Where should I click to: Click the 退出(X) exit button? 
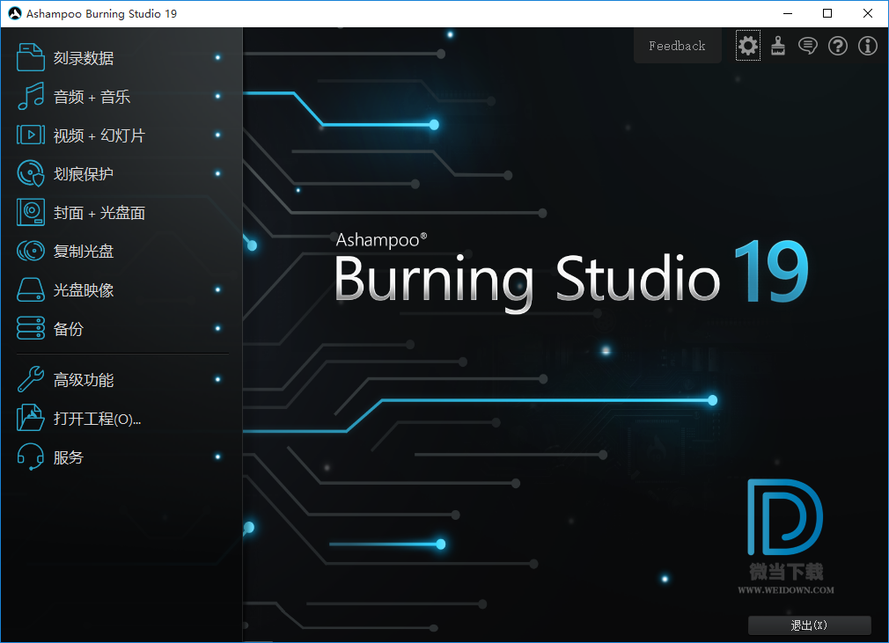pos(809,625)
